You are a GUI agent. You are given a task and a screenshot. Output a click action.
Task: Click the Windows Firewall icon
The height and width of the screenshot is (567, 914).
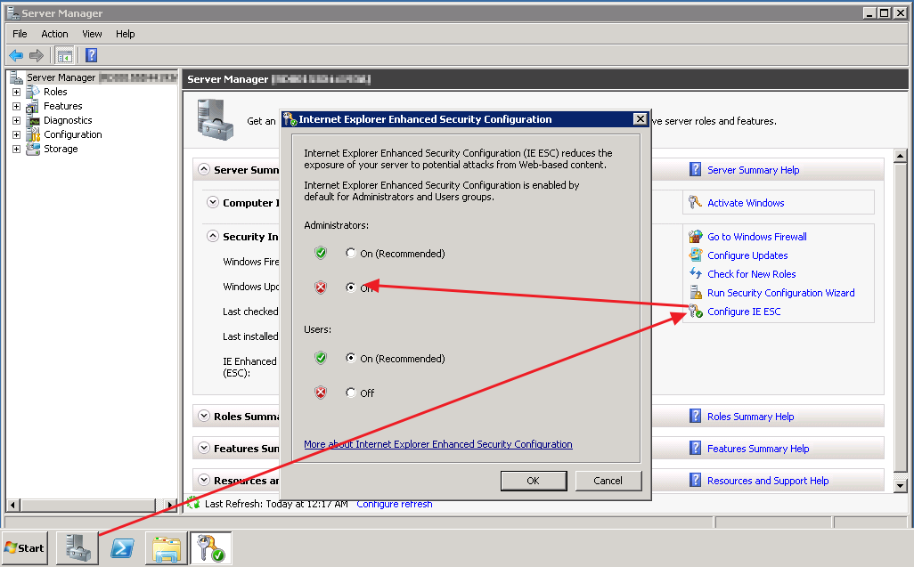coord(696,237)
